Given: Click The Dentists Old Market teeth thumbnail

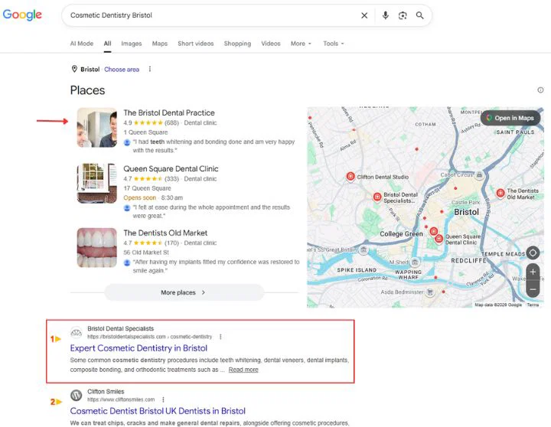Looking at the screenshot, I should pos(97,248).
